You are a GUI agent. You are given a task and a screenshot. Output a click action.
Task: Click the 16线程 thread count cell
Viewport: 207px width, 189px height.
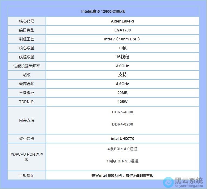[x=122, y=57]
